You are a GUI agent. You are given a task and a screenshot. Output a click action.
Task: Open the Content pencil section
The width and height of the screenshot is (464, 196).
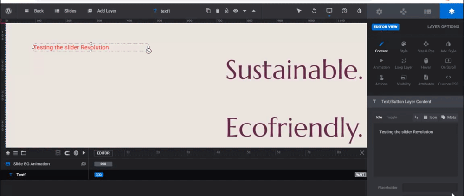coord(381,47)
